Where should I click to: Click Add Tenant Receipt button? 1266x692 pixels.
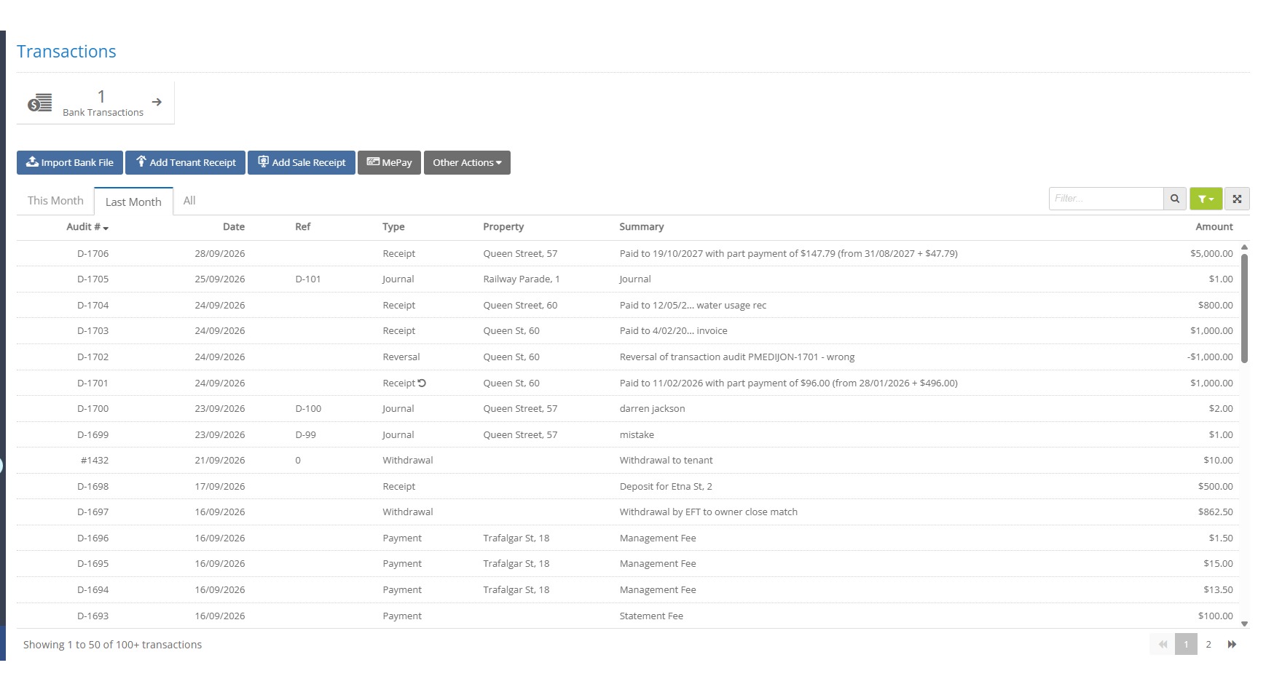186,162
